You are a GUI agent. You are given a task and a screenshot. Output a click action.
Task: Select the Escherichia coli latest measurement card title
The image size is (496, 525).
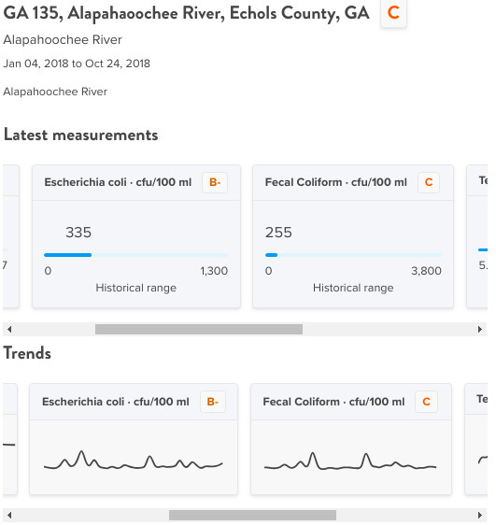point(118,182)
